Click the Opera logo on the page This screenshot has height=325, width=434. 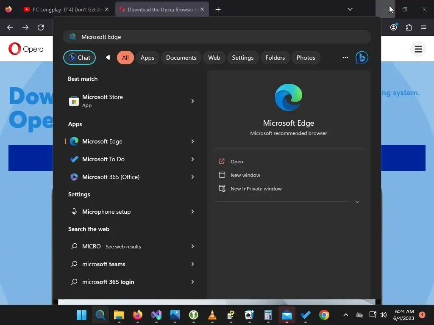pyautogui.click(x=26, y=49)
